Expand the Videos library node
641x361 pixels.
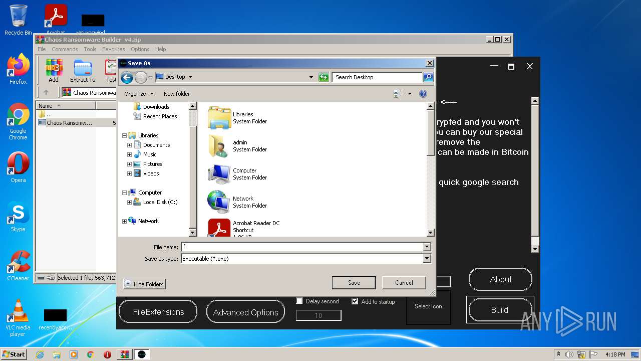tap(129, 173)
